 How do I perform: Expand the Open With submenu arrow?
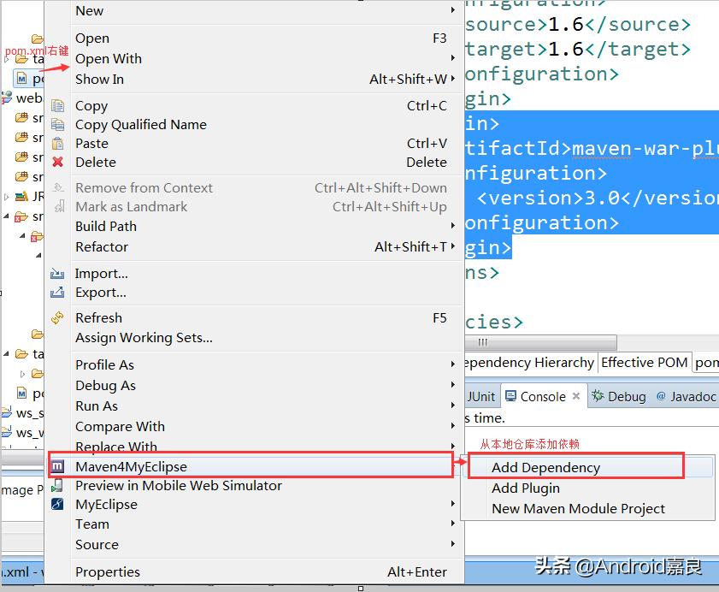[x=452, y=58]
